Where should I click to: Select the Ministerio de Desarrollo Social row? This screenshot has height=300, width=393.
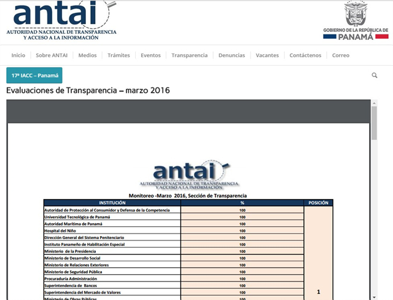[174, 258]
